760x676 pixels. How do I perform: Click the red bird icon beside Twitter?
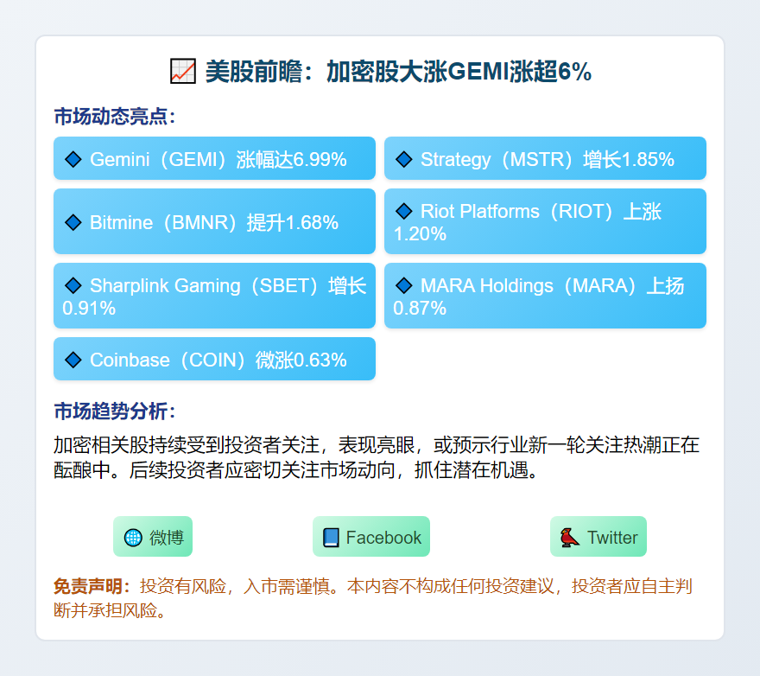569,537
